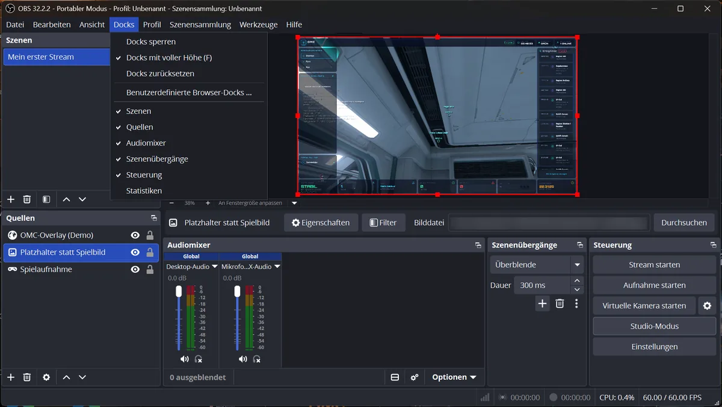The height and width of the screenshot is (407, 722).
Task: Open the preview scaling dropdown arrow
Action: pyautogui.click(x=295, y=203)
